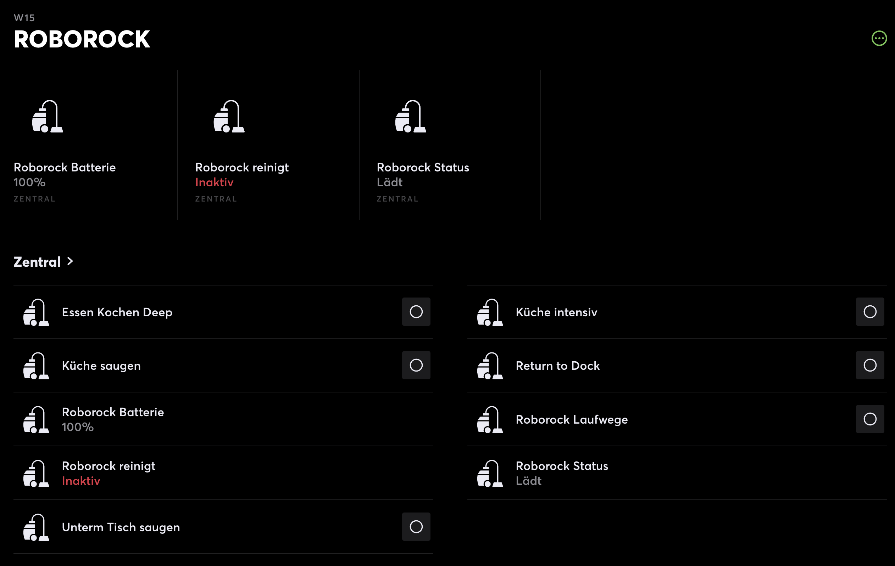Click vacuum icon on Roborock Batterie tile
Viewport: 895px width, 566px height.
[x=48, y=117]
